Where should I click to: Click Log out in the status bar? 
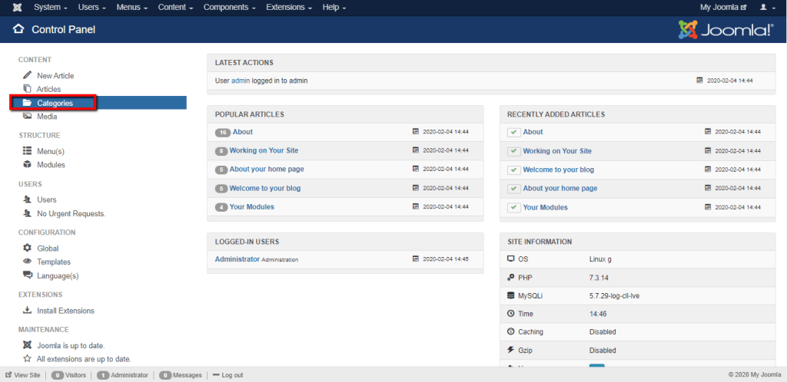coord(232,375)
